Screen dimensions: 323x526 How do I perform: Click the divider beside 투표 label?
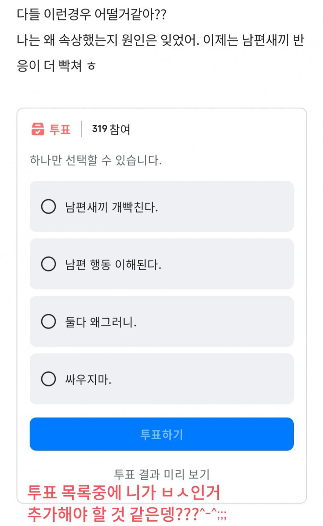coord(81,129)
